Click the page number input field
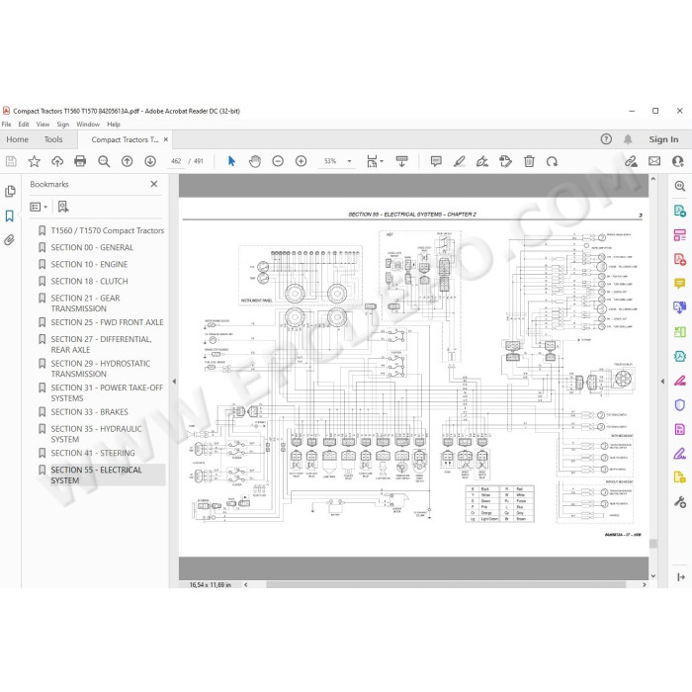Image resolution: width=692 pixels, height=692 pixels. [x=176, y=161]
